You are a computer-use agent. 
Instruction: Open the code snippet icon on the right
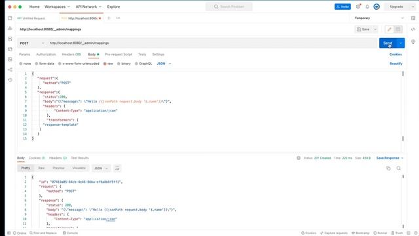(x=413, y=29)
